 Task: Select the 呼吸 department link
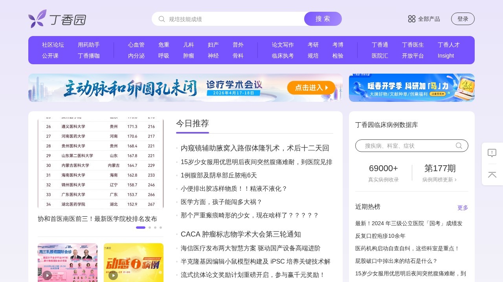click(164, 56)
